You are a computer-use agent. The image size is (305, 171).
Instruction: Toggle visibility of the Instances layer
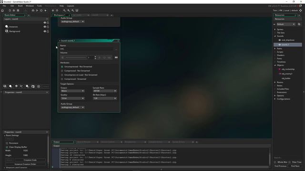45,27
